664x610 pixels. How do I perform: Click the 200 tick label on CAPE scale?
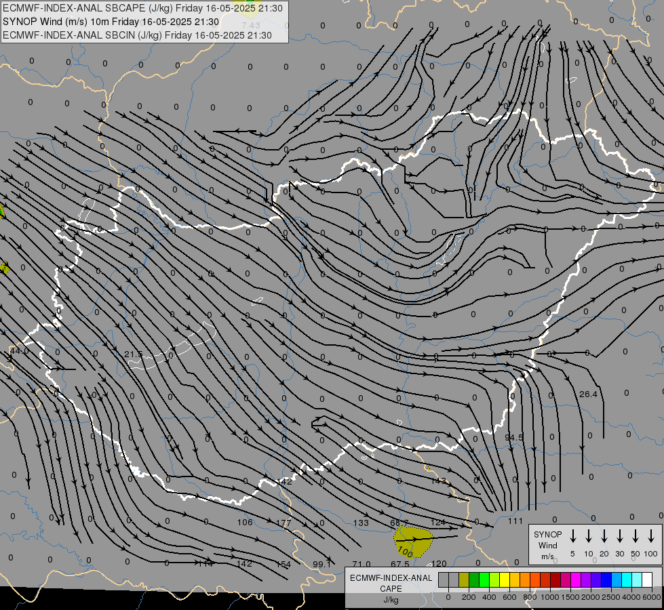pyautogui.click(x=469, y=597)
